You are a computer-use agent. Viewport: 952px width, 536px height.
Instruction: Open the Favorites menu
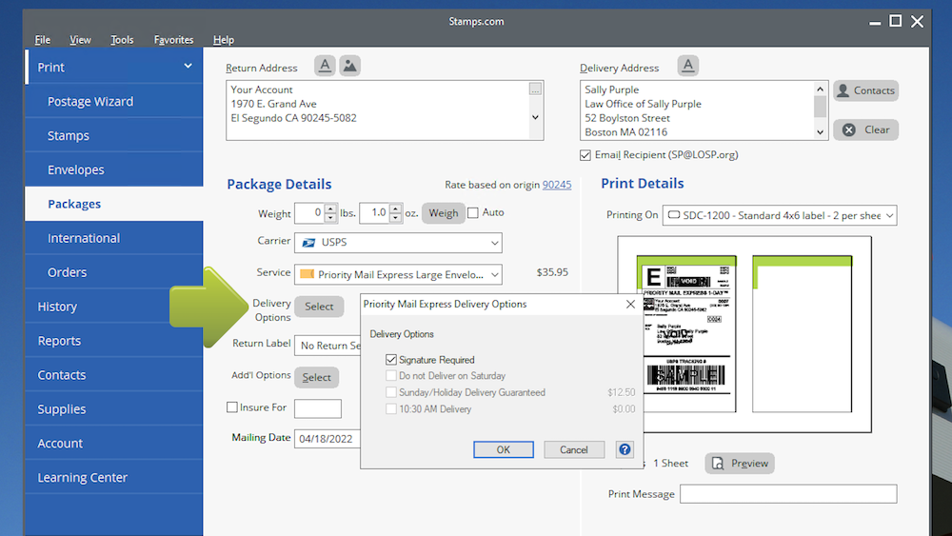173,40
